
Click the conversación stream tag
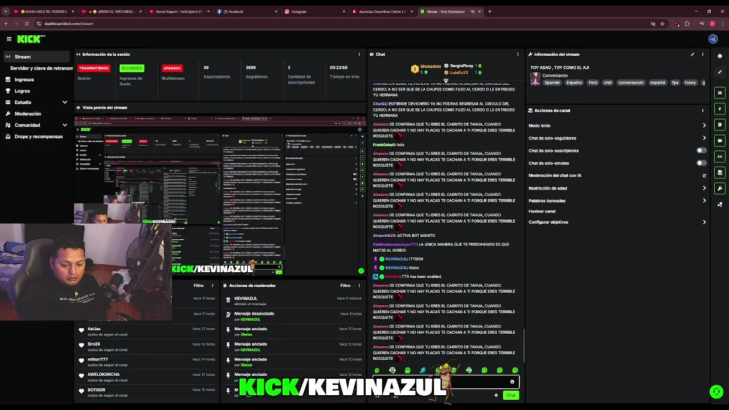pyautogui.click(x=630, y=83)
